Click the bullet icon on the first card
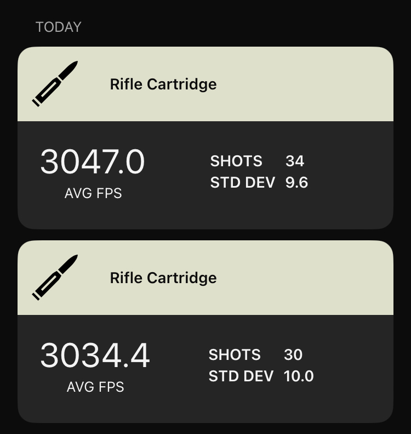The height and width of the screenshot is (434, 411). pyautogui.click(x=55, y=83)
